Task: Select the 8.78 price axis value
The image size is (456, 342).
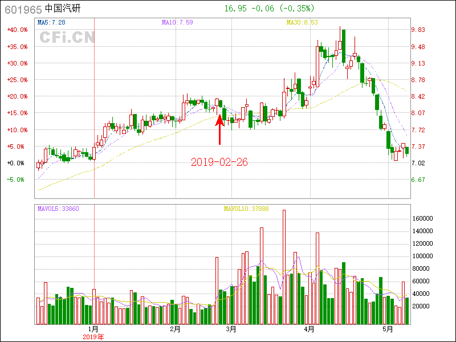Action: (x=418, y=80)
